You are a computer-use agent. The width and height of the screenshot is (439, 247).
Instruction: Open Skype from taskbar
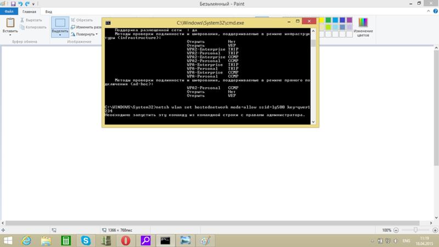click(x=86, y=240)
